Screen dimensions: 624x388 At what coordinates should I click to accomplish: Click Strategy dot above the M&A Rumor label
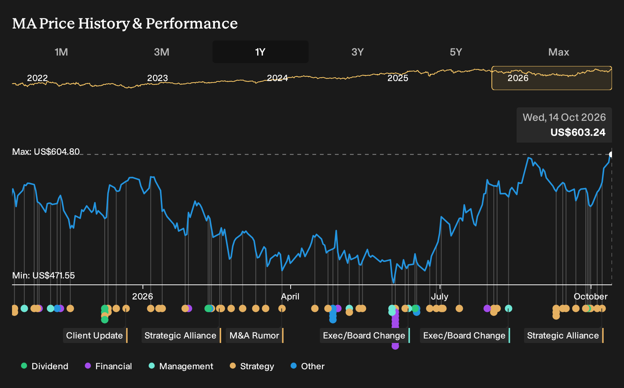pyautogui.click(x=282, y=308)
